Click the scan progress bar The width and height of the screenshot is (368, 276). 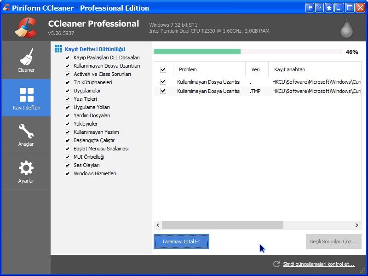(248, 52)
